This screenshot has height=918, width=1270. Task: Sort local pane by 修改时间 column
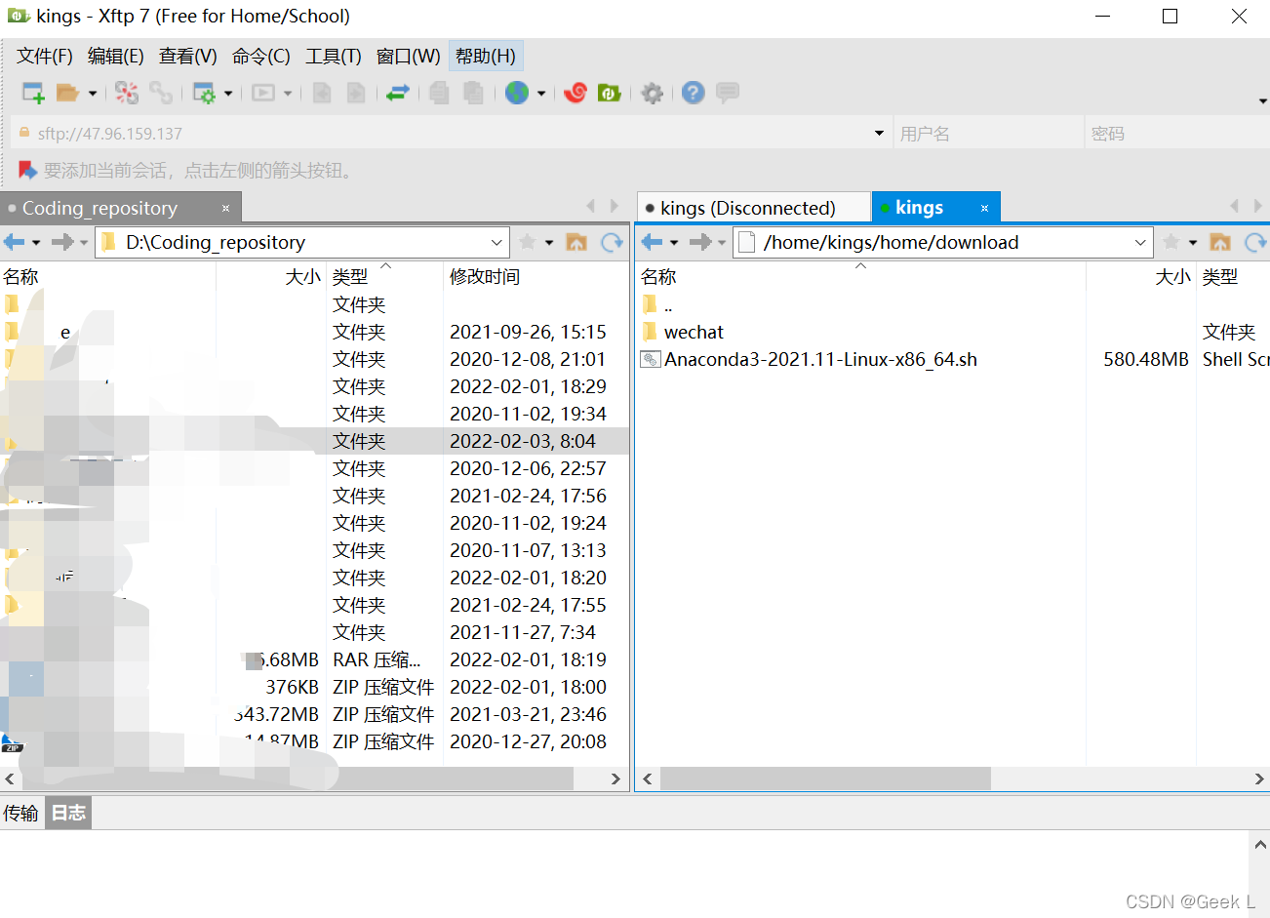point(536,277)
